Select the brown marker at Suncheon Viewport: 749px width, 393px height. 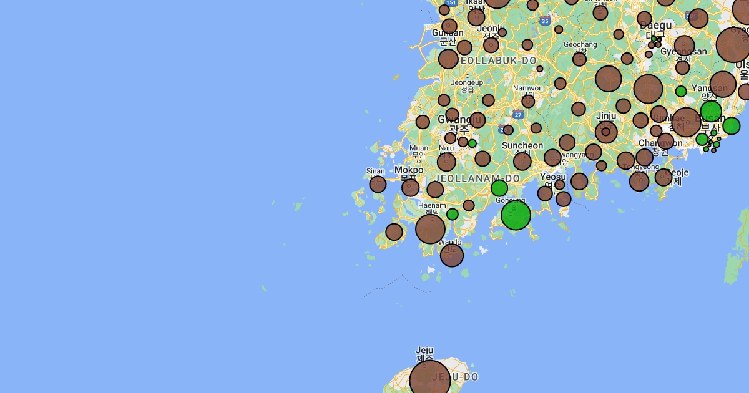522,162
